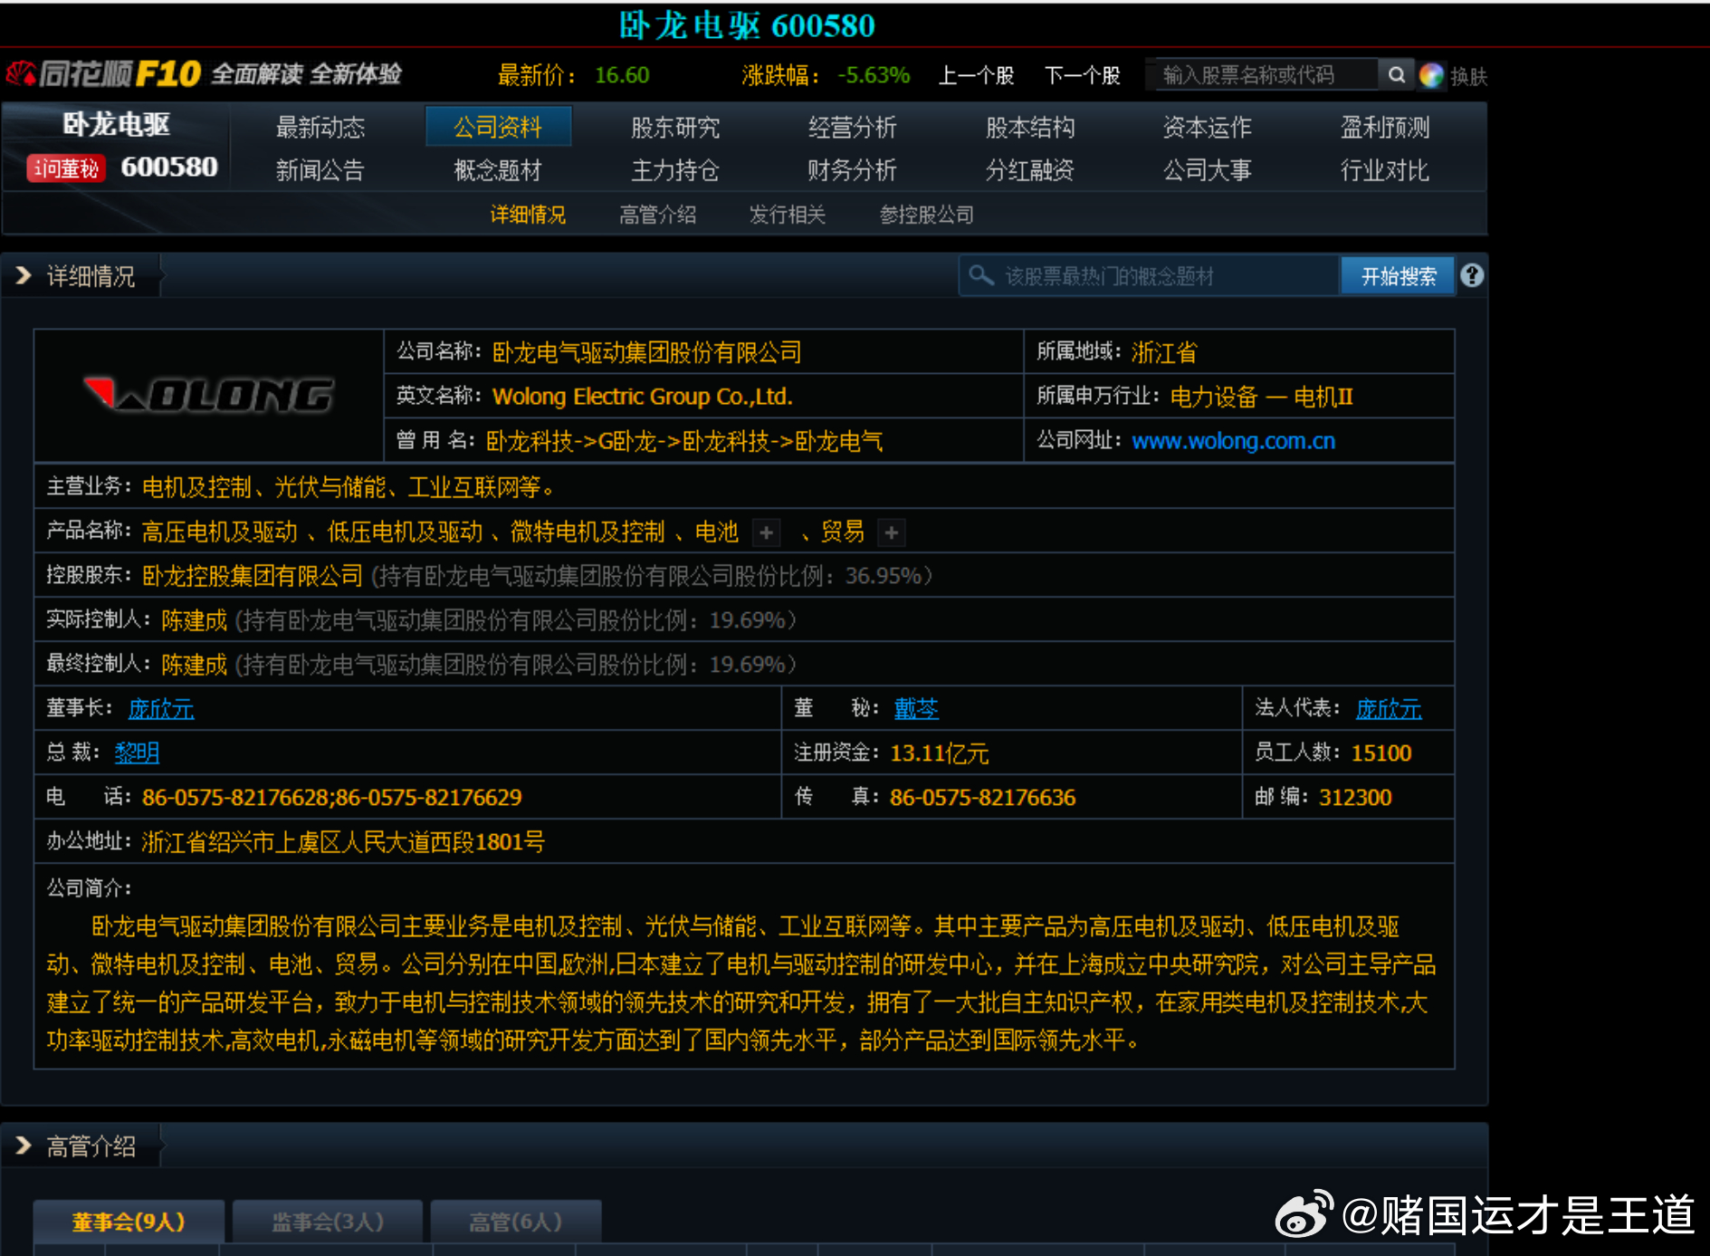Image resolution: width=1710 pixels, height=1256 pixels.
Task: Click the change percentage -5.63%
Action: coord(874,75)
